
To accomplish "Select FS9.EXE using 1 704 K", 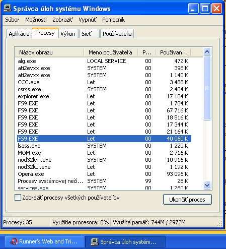I will tap(104, 103).
